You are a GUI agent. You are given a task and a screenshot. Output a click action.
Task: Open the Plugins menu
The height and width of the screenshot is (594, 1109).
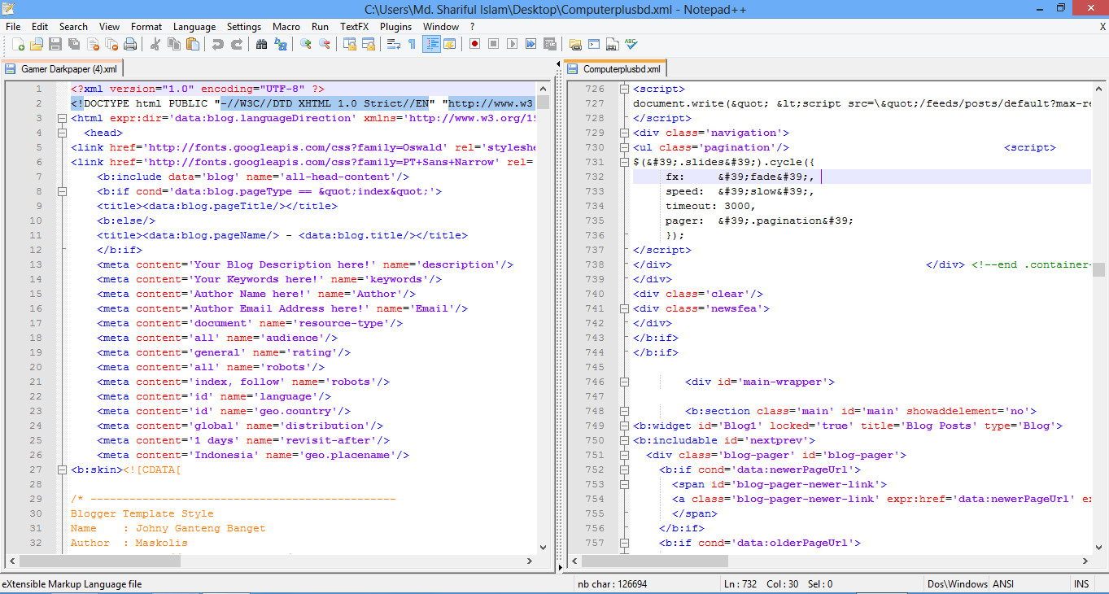[395, 27]
